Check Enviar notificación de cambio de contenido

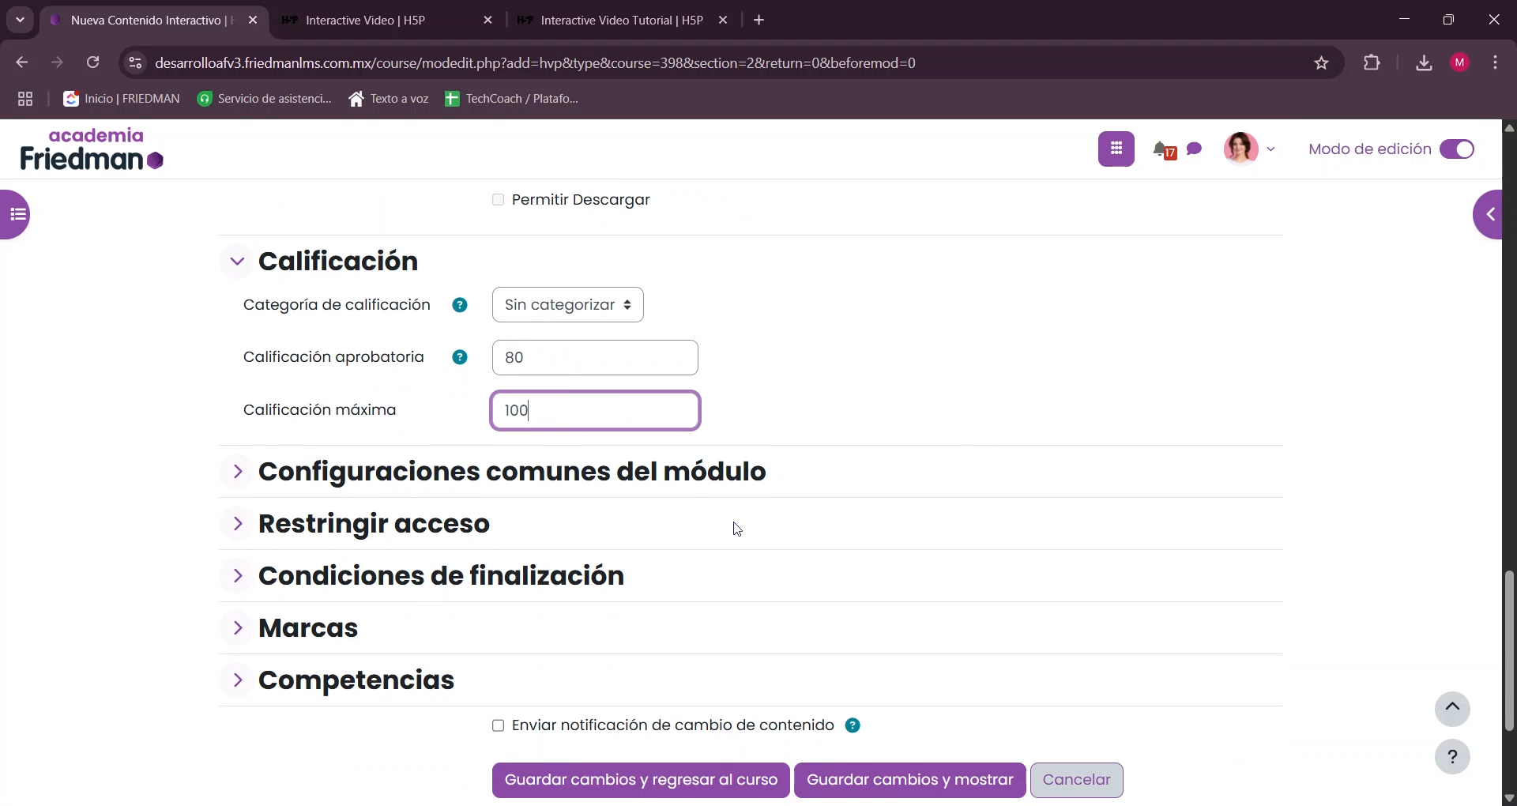[x=498, y=725]
